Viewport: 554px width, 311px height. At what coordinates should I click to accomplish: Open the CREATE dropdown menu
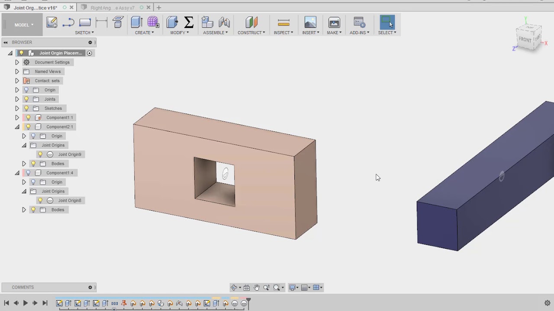145,32
